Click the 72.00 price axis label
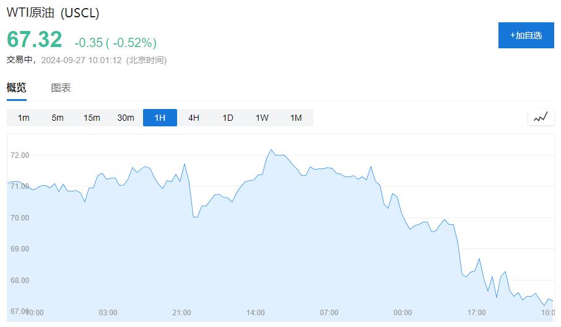Screen dimensions: 561x327 coord(20,155)
